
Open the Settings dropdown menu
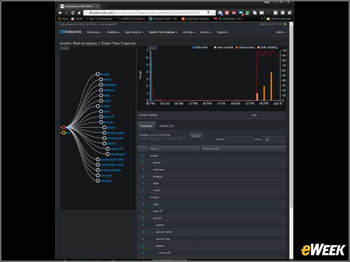[189, 32]
